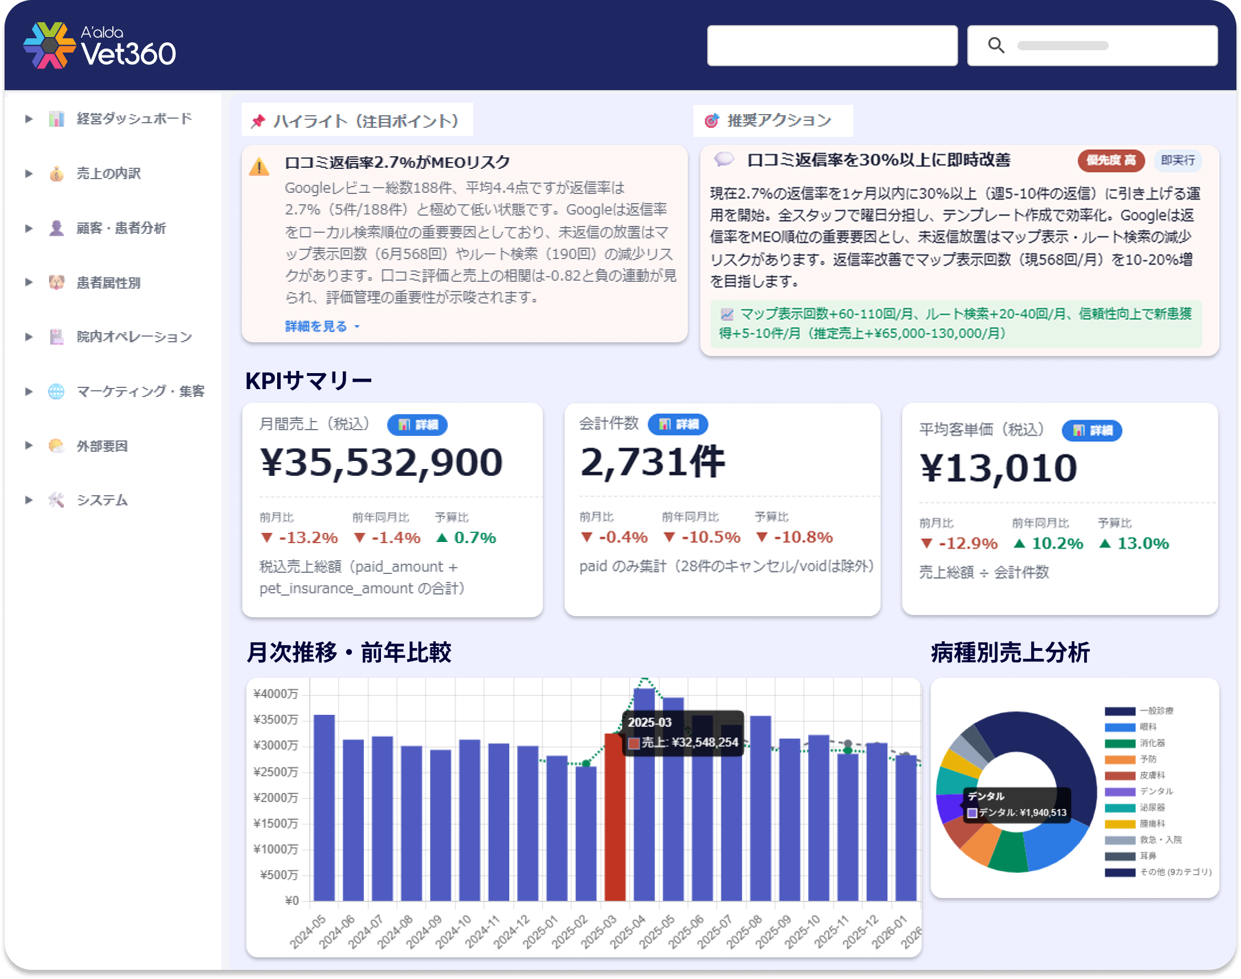
Task: Click the 消化器 legend swatch
Action: (x=1120, y=743)
